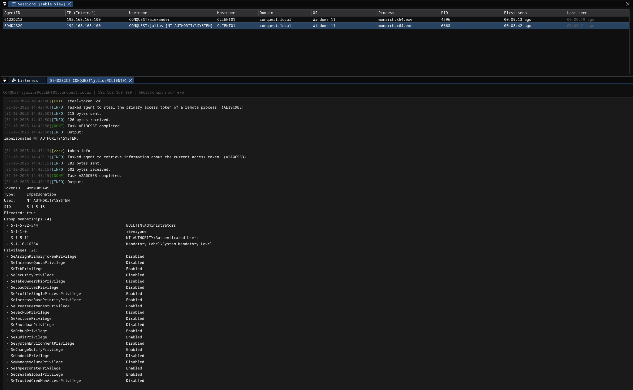Open the lower panel dropdown arrow beside Listeners
Image resolution: width=633 pixels, height=390 pixels.
5,80
